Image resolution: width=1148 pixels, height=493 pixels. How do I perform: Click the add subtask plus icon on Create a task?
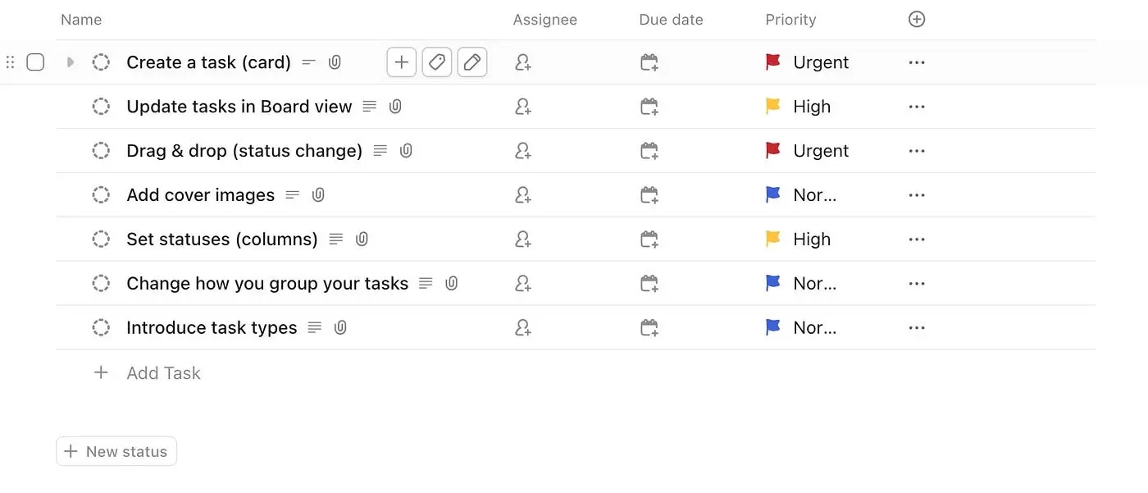[401, 62]
